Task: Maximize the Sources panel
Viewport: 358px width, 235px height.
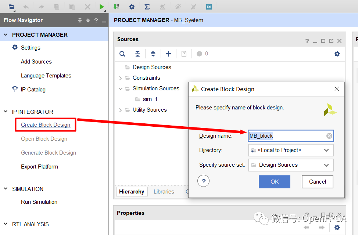Action: pos(323,41)
